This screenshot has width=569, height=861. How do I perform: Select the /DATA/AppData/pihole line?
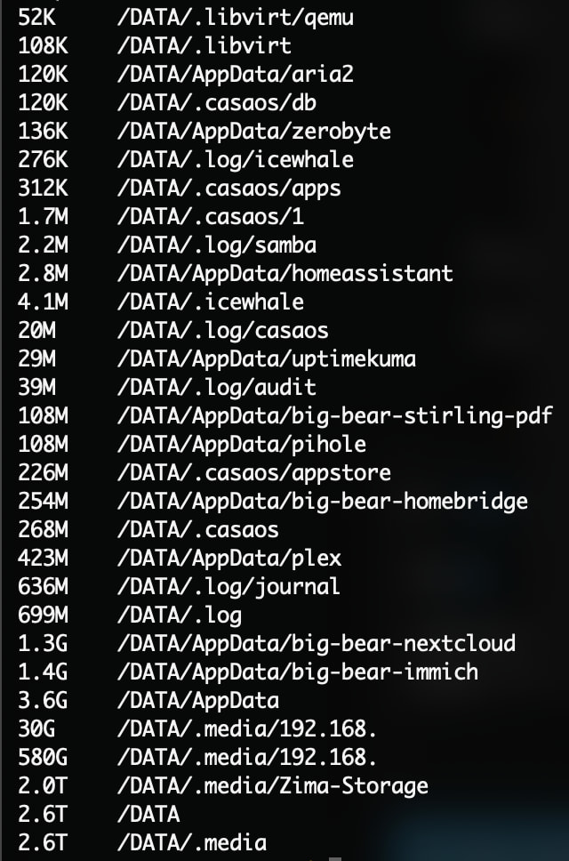[x=241, y=444]
